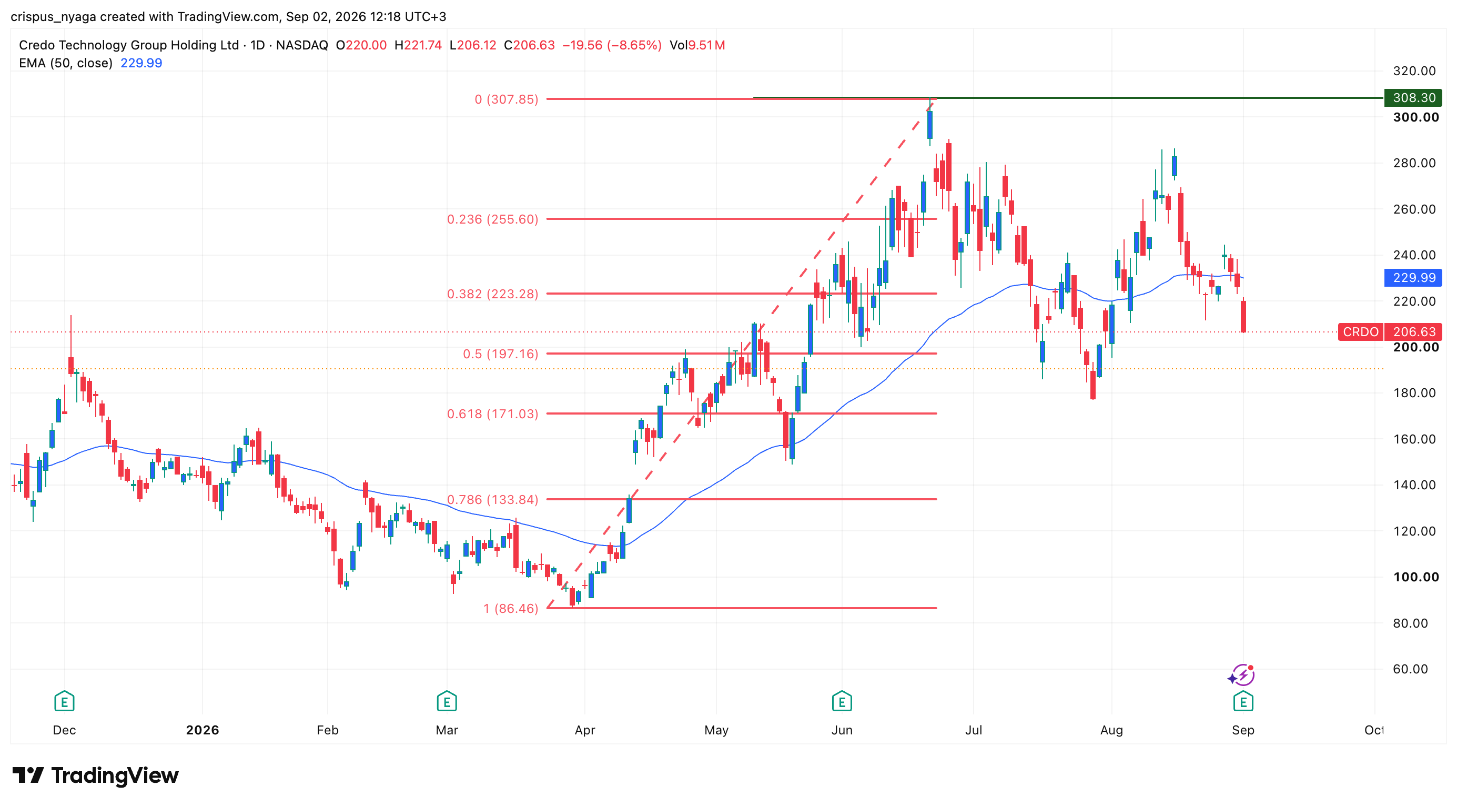
Task: Click the Mar label on the time axis
Action: (447, 730)
